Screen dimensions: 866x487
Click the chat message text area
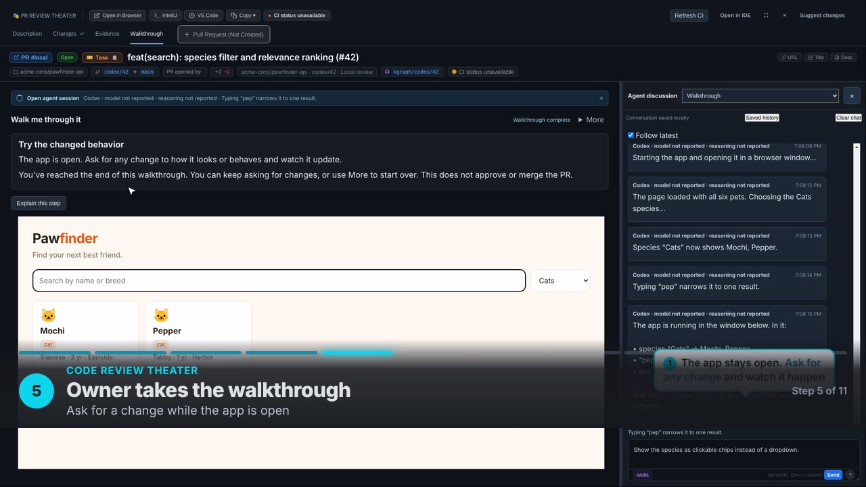tap(744, 454)
